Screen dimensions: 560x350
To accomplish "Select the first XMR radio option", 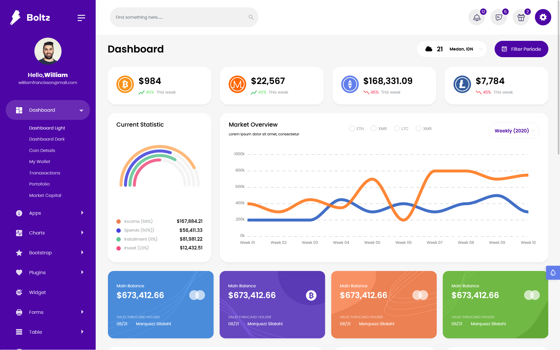I will click(x=374, y=128).
